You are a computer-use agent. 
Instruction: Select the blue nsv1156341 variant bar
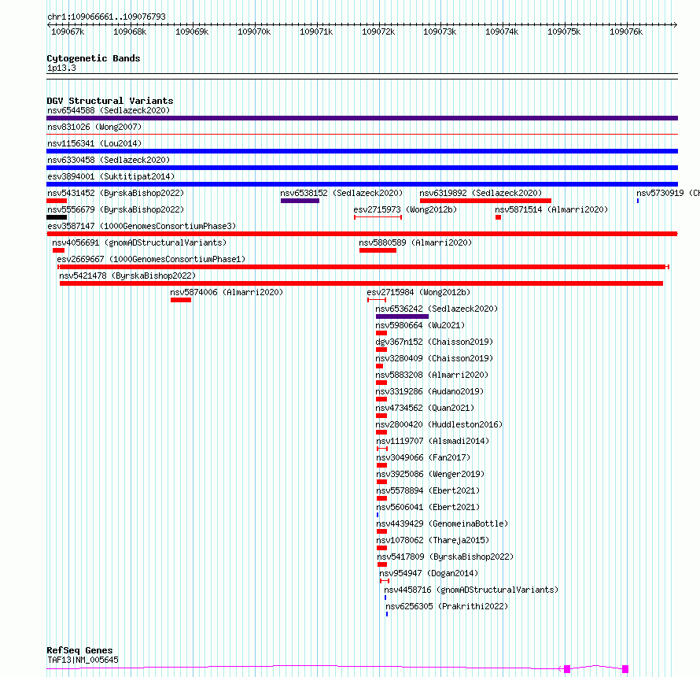tap(362, 151)
